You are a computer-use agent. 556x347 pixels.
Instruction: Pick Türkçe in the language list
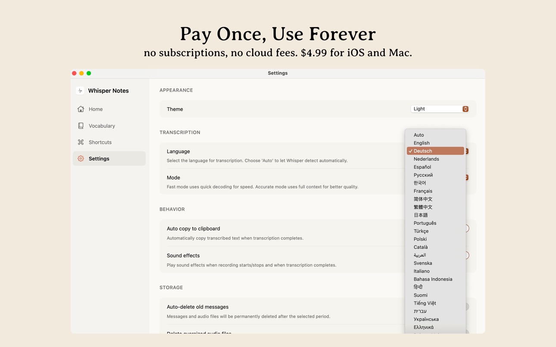435,231
